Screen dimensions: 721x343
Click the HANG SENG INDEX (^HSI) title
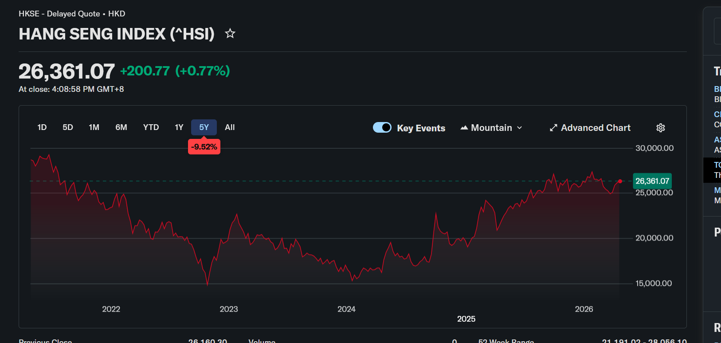117,34
